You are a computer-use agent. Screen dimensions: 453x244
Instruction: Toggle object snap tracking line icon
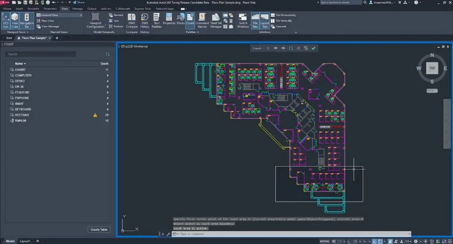pyautogui.click(x=374, y=241)
